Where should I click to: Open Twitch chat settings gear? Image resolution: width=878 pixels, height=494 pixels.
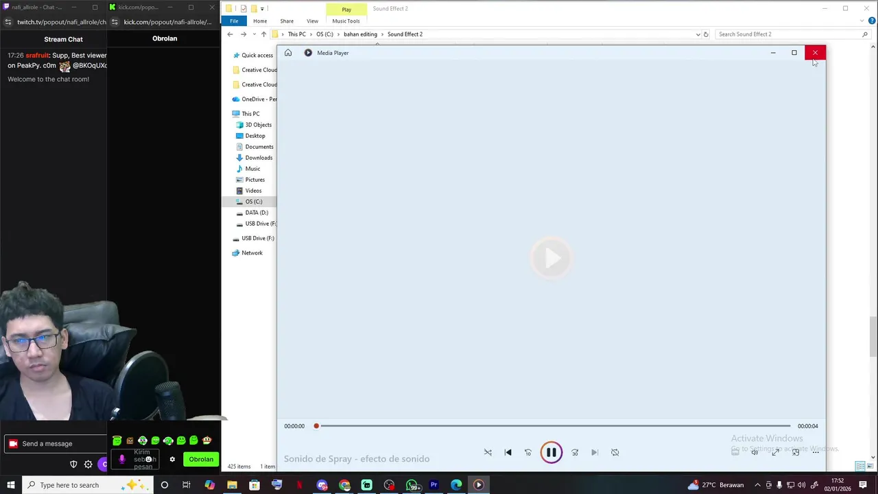[88, 464]
